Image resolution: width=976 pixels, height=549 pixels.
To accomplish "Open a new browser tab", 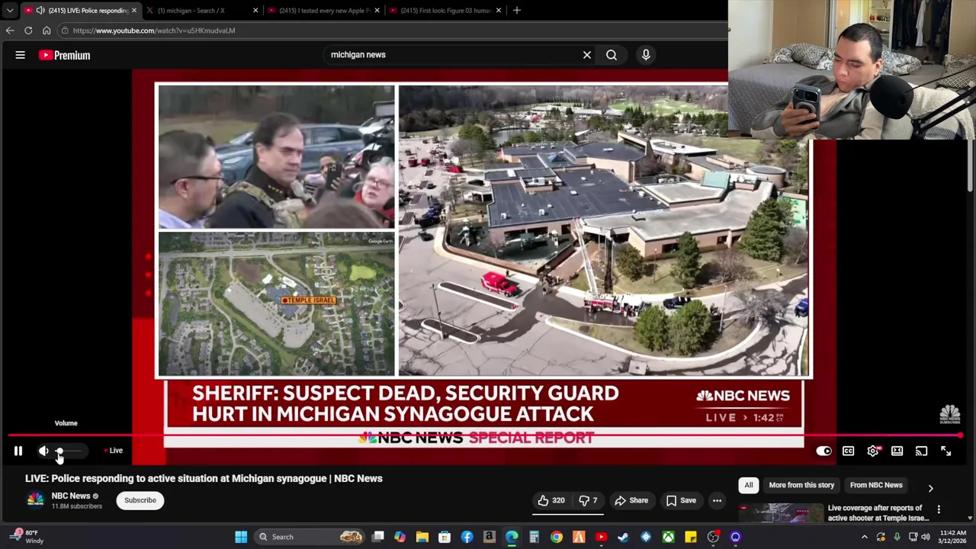I will (516, 11).
